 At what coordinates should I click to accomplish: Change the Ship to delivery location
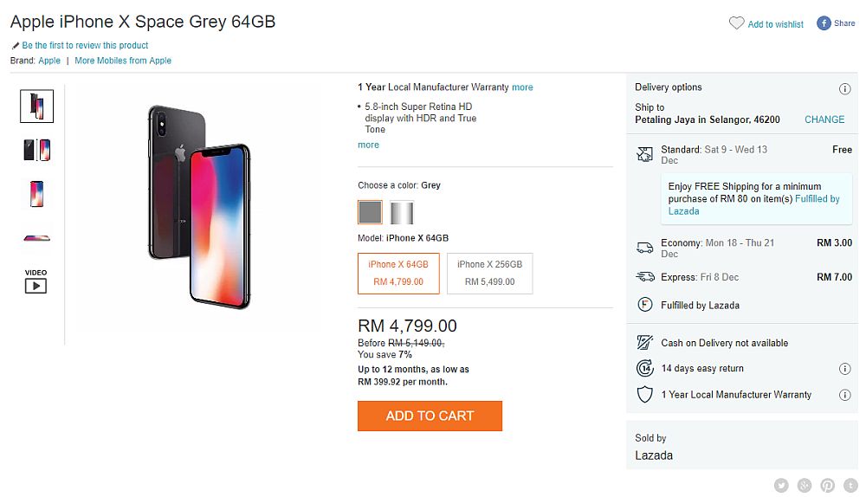click(824, 119)
